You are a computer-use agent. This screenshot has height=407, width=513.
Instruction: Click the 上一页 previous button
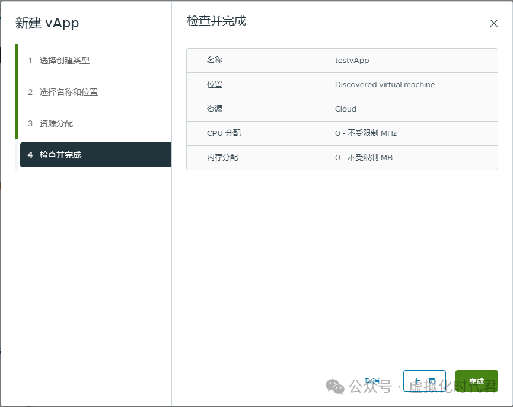(x=425, y=381)
